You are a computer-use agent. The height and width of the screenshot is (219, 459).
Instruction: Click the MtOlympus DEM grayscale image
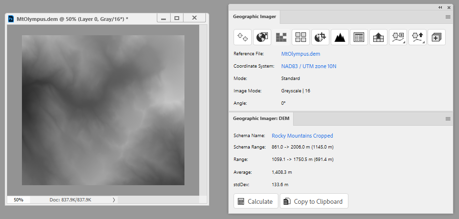[103, 110]
